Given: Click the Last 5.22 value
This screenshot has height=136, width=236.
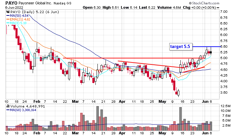Looking at the screenshot, I should 147,7.
